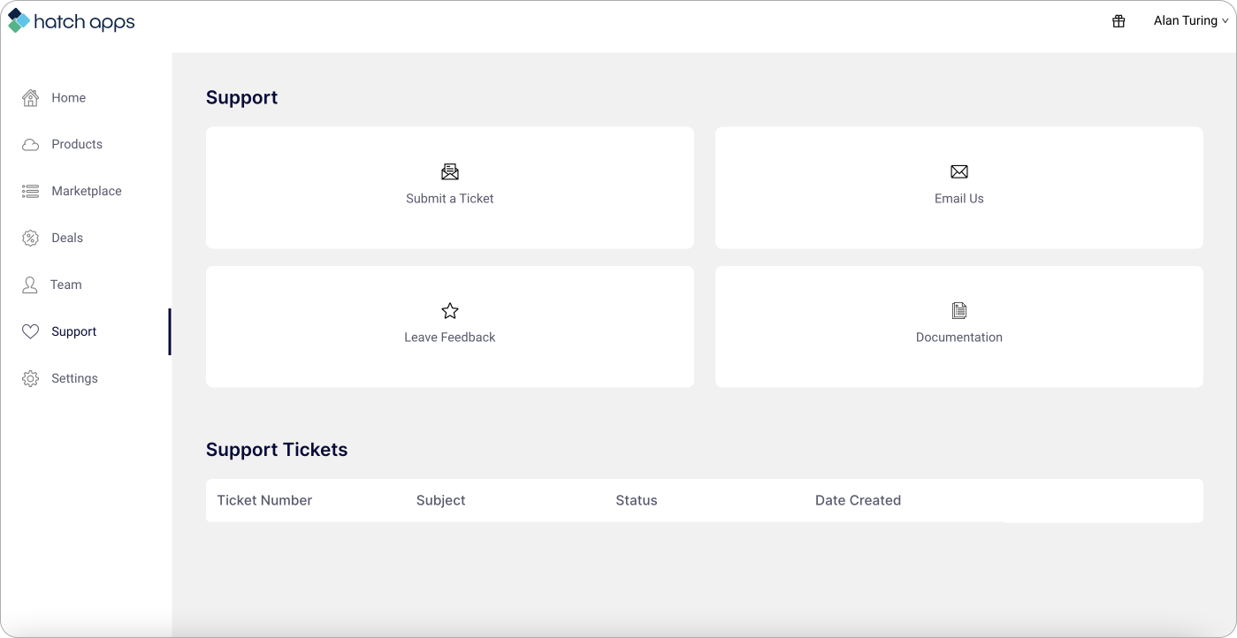
Task: Click the Marketplace list icon
Action: (30, 192)
